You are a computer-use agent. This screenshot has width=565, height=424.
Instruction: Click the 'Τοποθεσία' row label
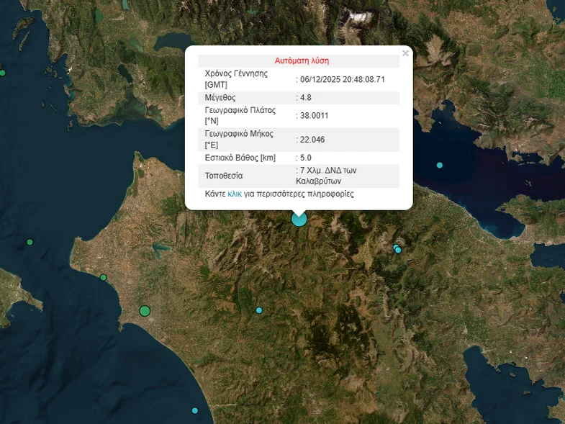[x=224, y=176]
